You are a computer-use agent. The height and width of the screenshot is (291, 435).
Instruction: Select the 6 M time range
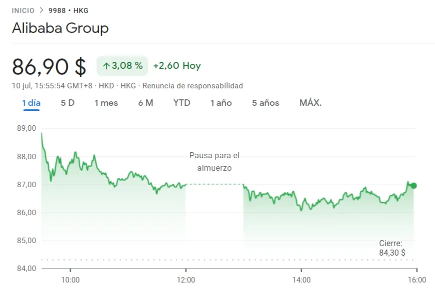click(145, 103)
